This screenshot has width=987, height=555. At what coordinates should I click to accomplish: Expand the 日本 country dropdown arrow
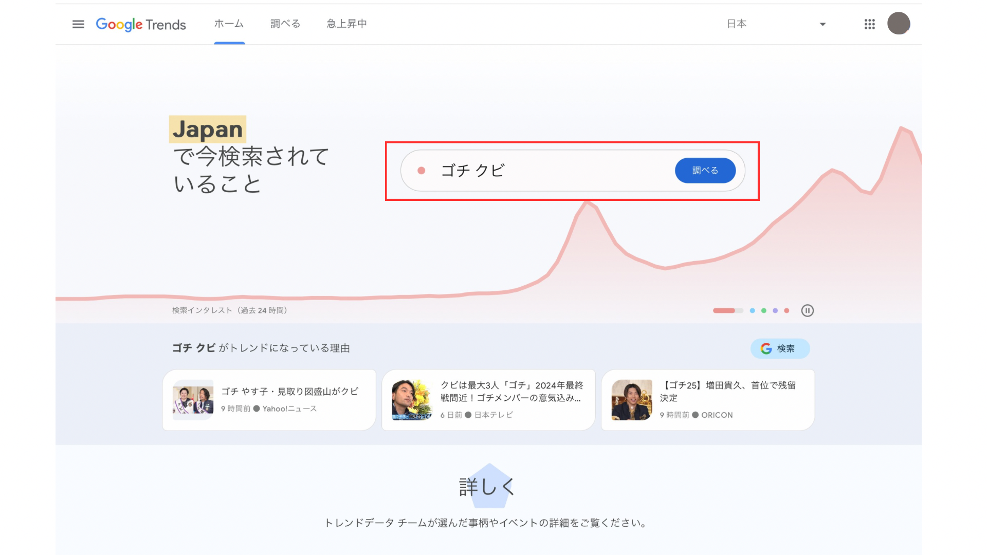(x=822, y=24)
